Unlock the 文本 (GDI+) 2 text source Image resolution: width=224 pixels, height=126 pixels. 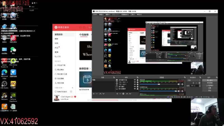(x=137, y=82)
